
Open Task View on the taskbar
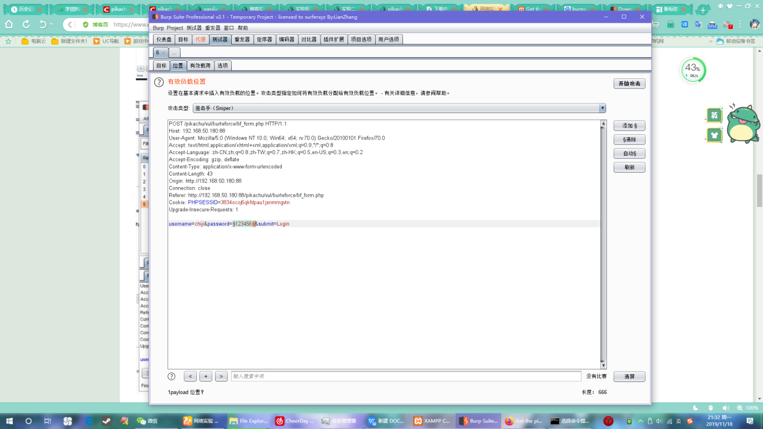48,421
